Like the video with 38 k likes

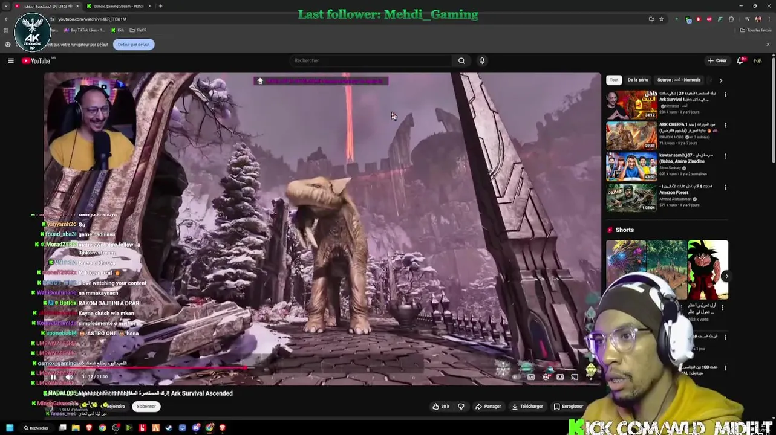pyautogui.click(x=440, y=407)
